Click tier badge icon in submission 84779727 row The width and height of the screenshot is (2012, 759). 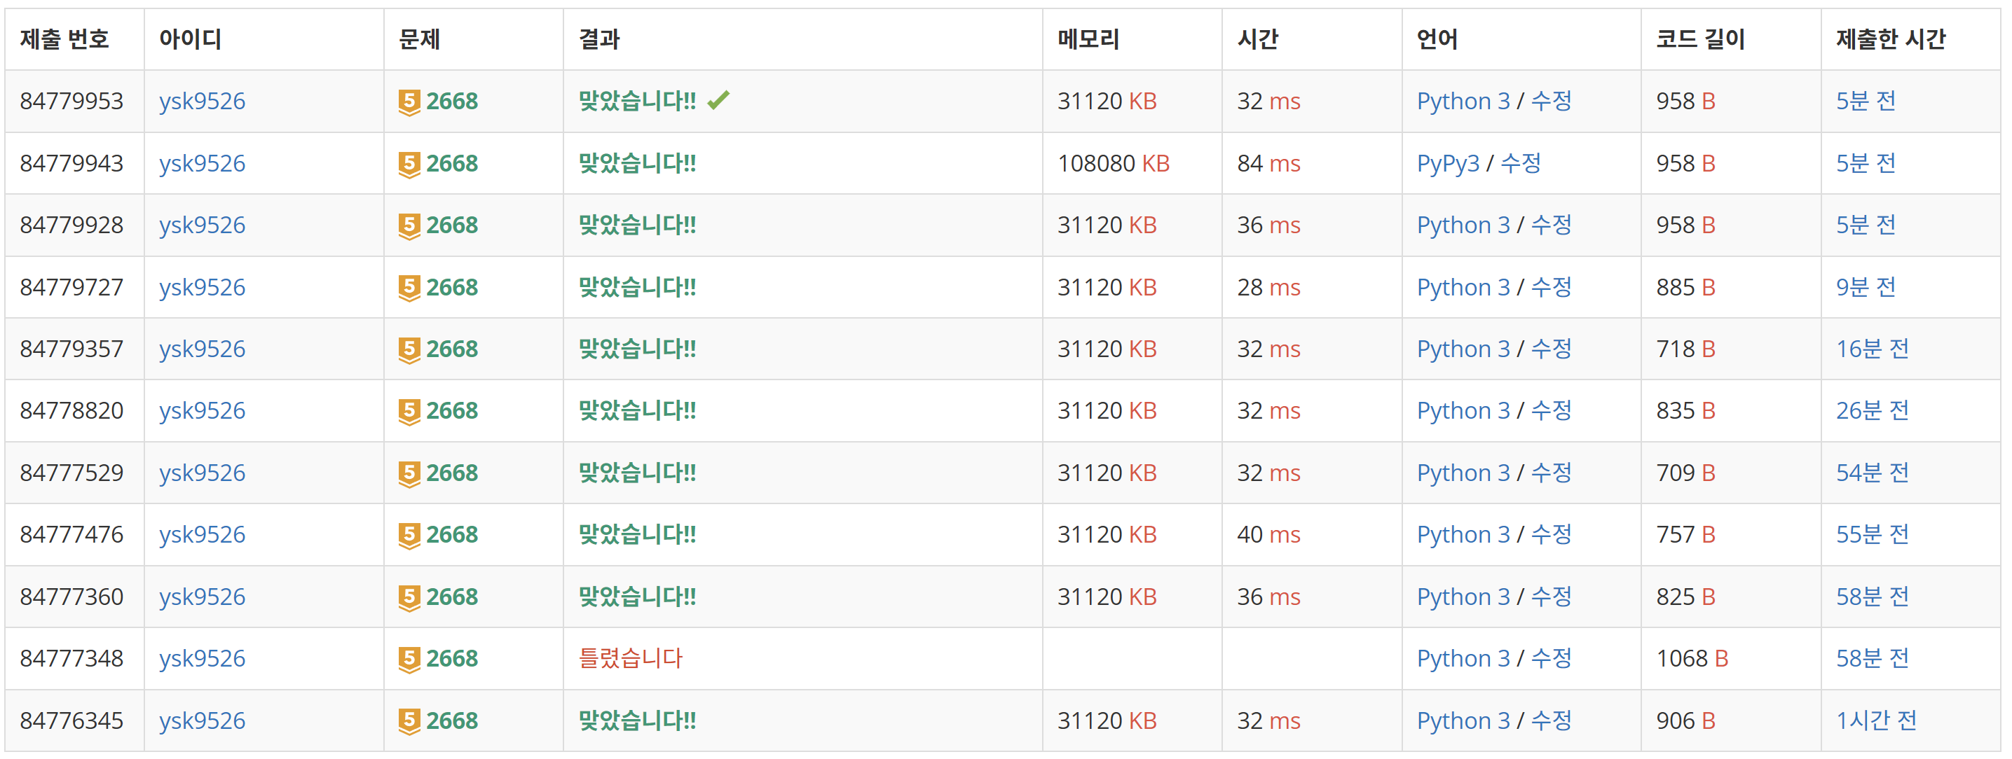pos(409,288)
